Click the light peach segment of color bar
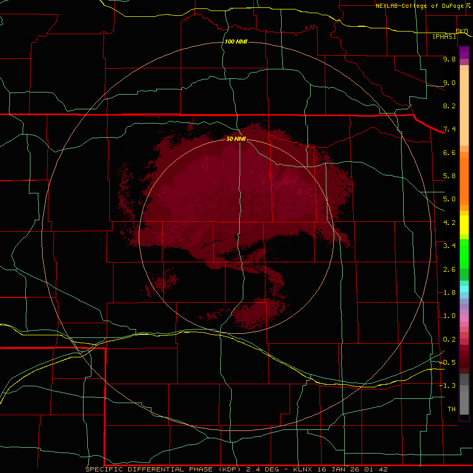Image resolution: width=473 pixels, height=473 pixels. click(x=464, y=108)
